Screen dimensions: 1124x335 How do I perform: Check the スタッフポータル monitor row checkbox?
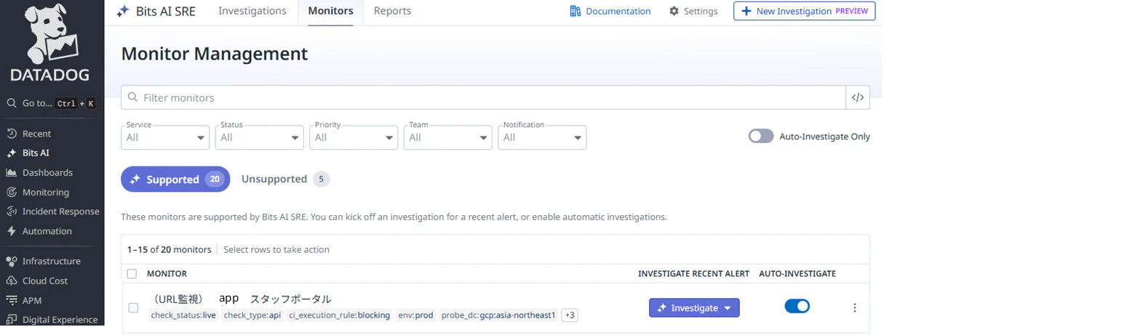(x=133, y=307)
